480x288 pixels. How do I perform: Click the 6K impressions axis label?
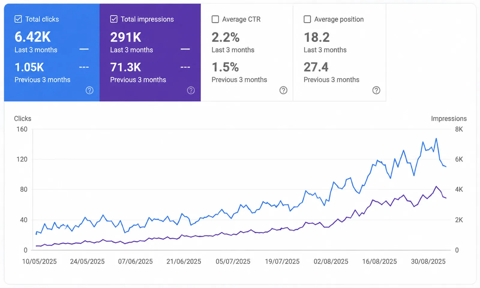(459, 159)
